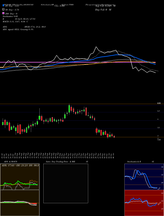The width and height of the screenshot is (164, 216).
Task: Click the 'Avg Vol: 3.545 M' text
Action: 105,6
